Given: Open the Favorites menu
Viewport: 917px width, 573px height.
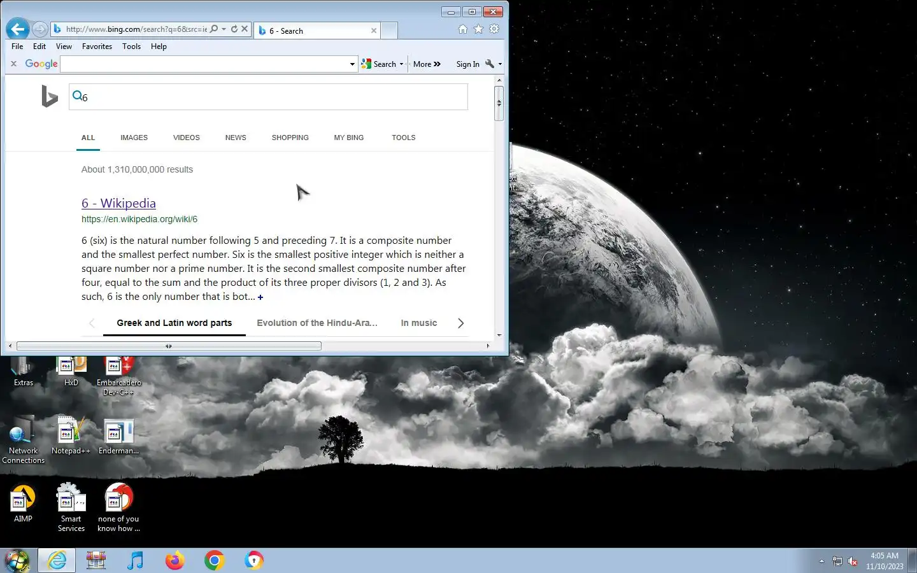Looking at the screenshot, I should (97, 46).
